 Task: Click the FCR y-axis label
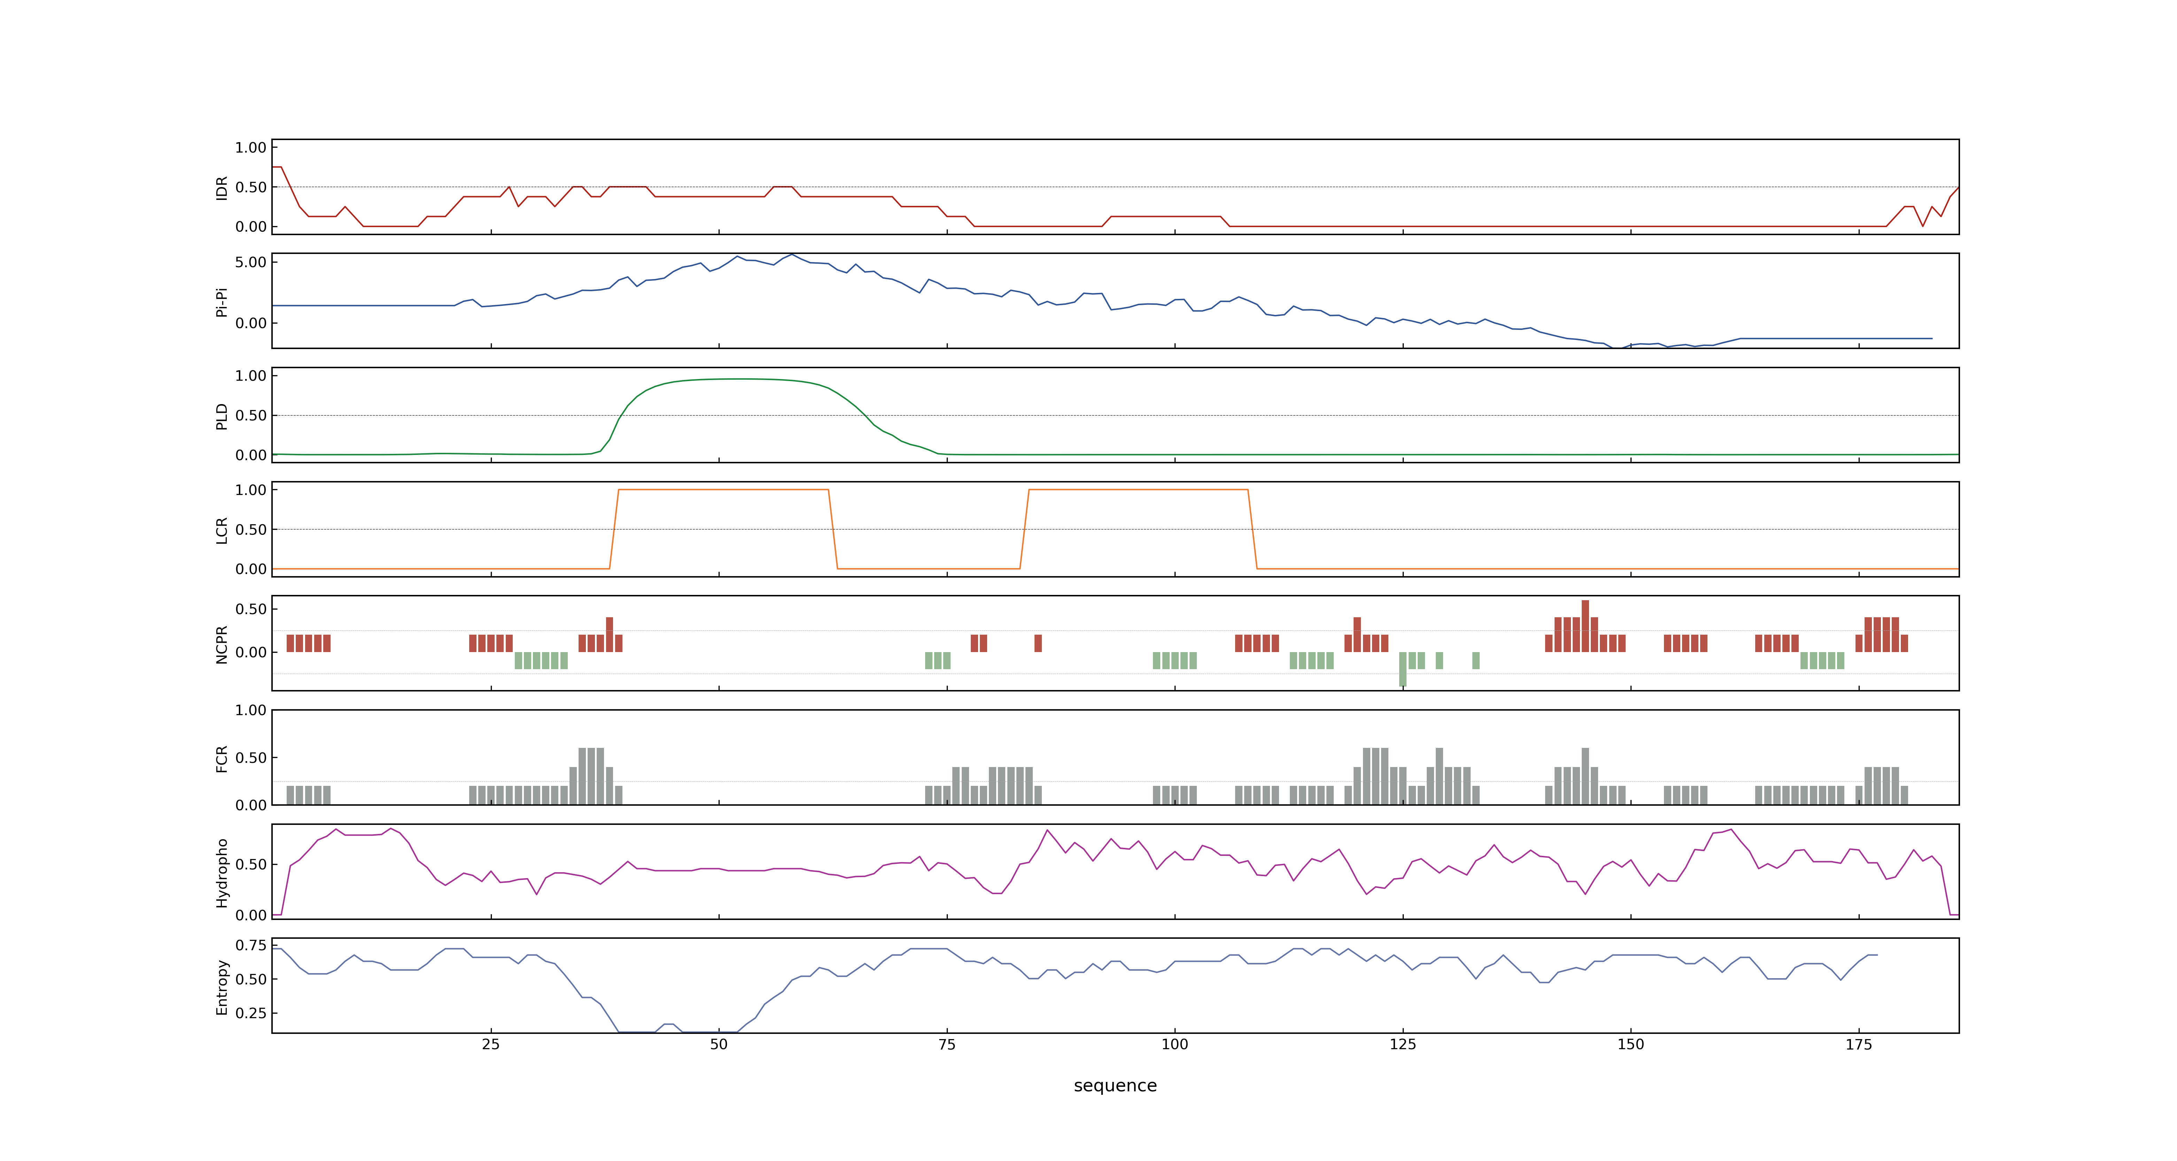222,758
